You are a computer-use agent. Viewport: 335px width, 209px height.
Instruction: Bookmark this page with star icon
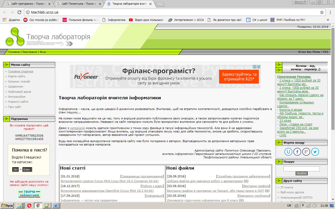(x=322, y=12)
